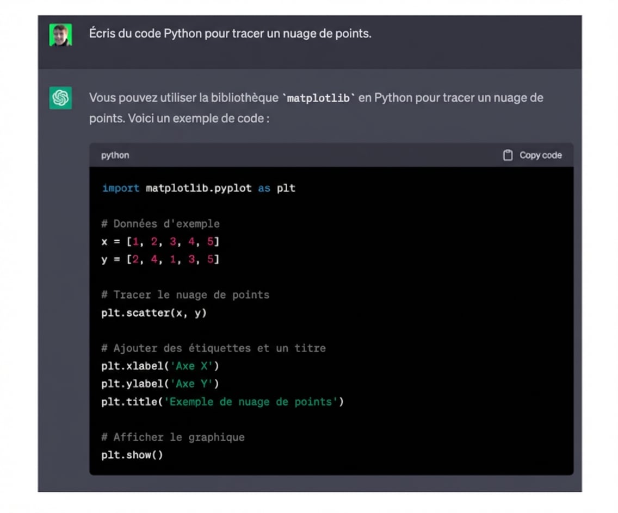
Task: Select the y list definition line
Action: pyautogui.click(x=160, y=259)
